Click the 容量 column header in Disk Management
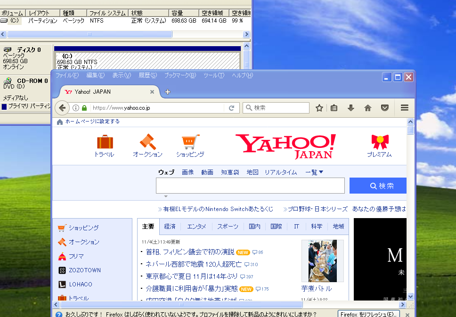 pyautogui.click(x=184, y=13)
